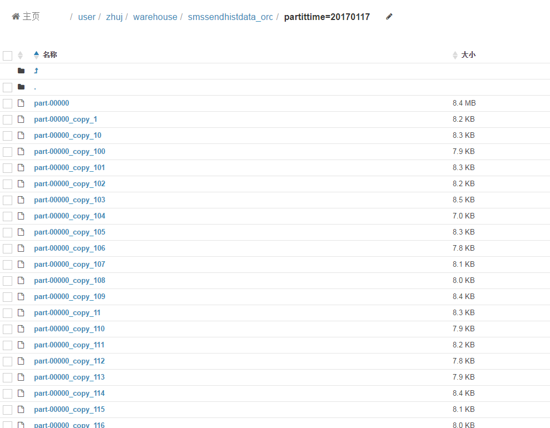Open file part-00000_copy_106
550x428 pixels.
pos(70,248)
